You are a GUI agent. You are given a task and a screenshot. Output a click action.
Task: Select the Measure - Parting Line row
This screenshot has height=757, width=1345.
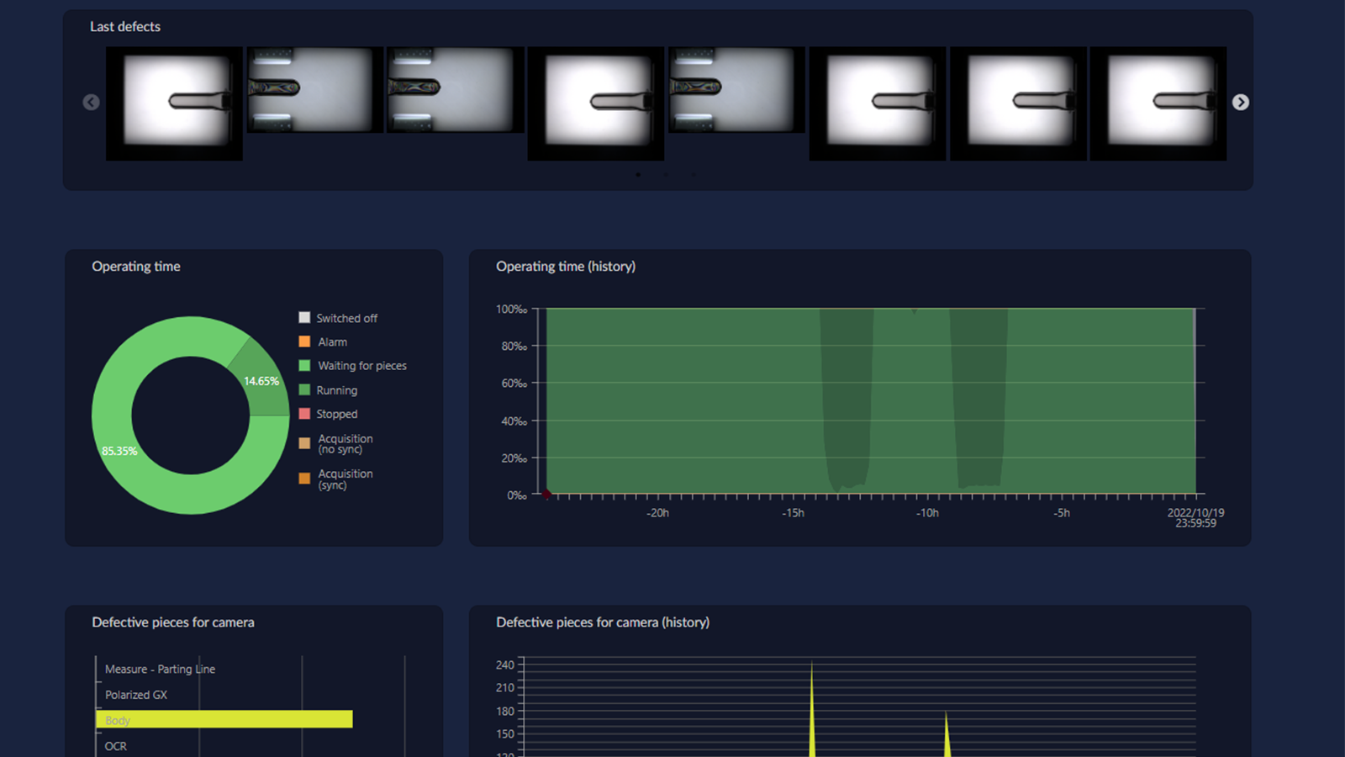pyautogui.click(x=160, y=670)
